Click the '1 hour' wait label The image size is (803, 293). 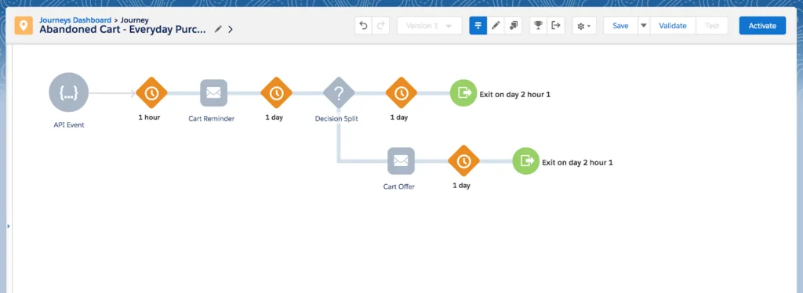pyautogui.click(x=149, y=117)
